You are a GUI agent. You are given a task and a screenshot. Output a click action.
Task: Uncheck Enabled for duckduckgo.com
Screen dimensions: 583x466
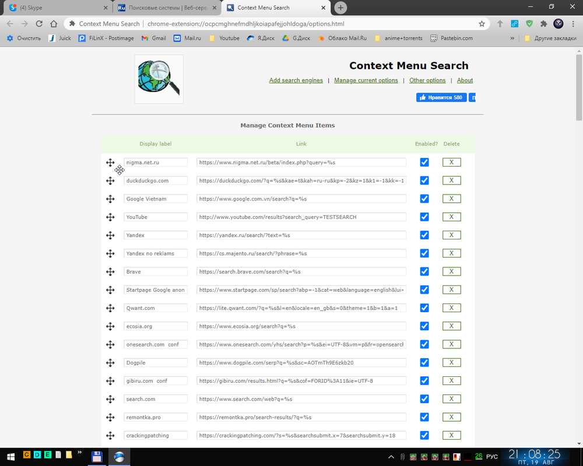click(x=424, y=181)
